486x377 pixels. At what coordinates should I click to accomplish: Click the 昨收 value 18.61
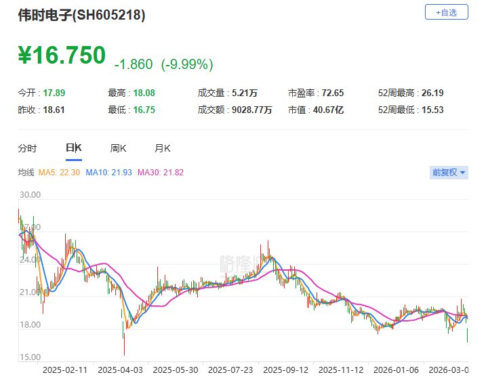point(54,110)
